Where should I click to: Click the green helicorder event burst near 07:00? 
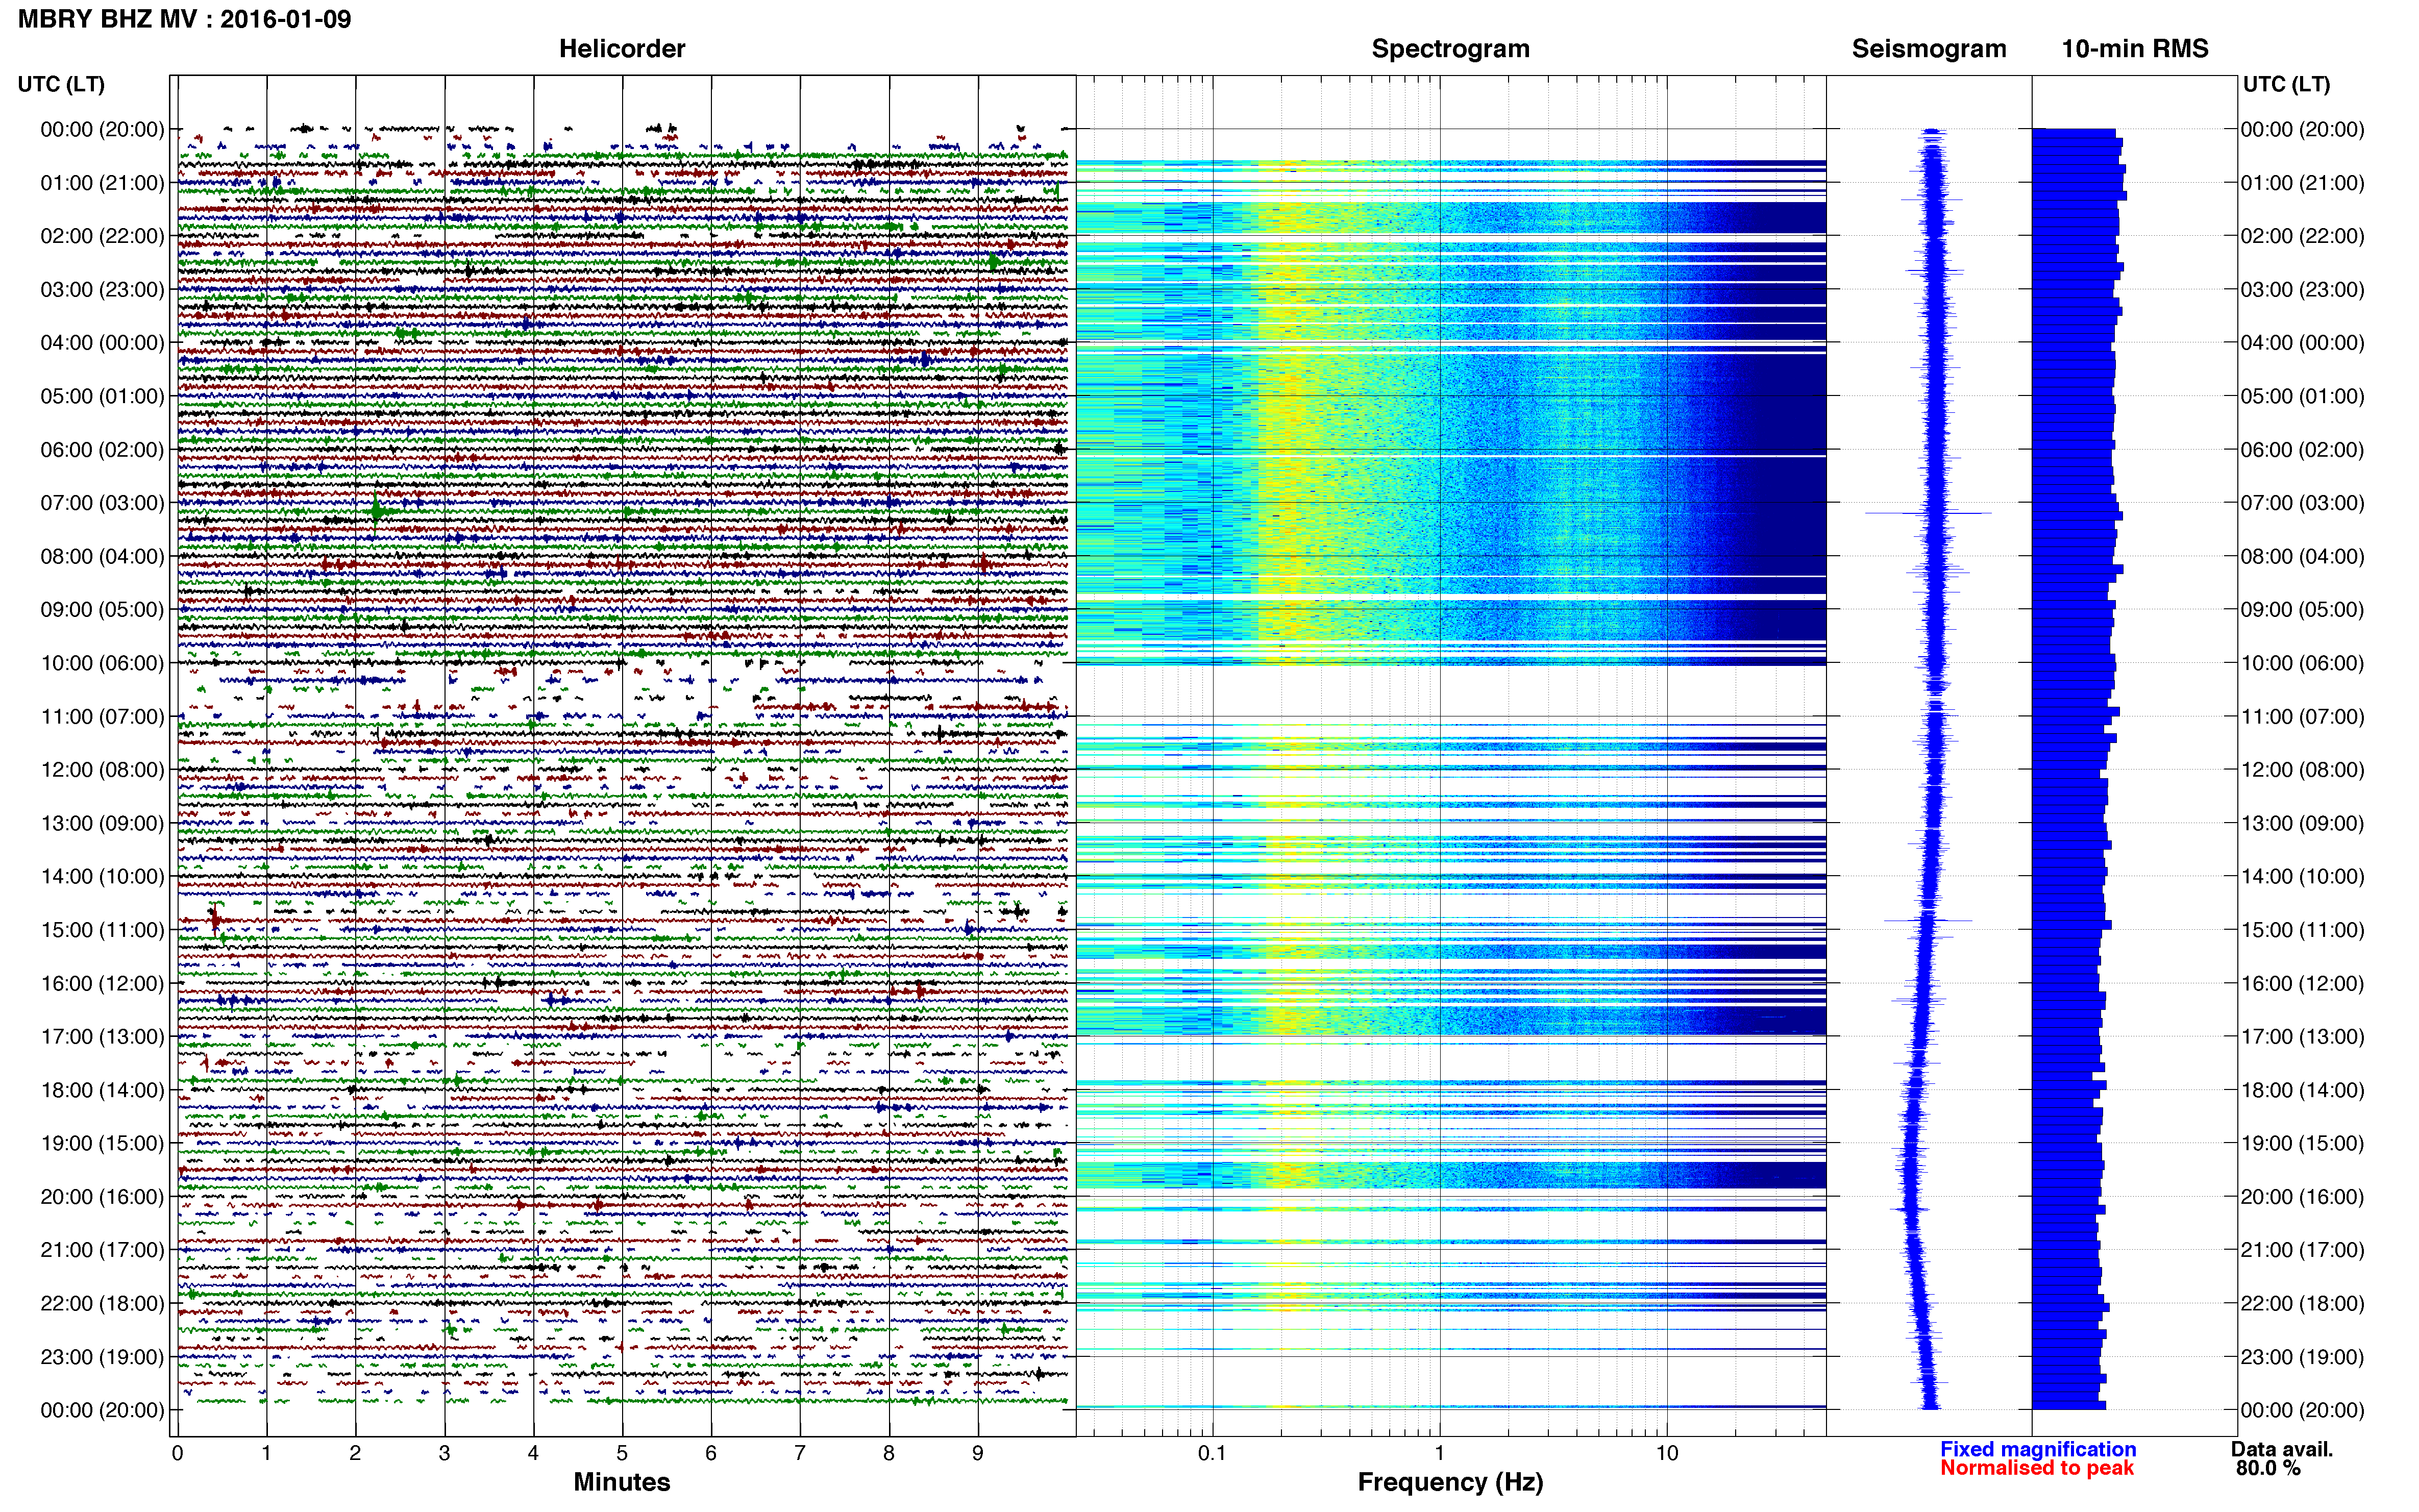tap(377, 511)
